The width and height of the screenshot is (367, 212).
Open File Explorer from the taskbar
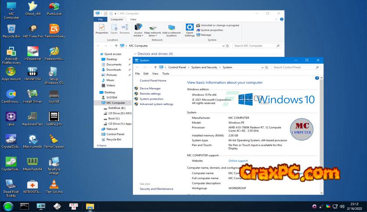90,206
